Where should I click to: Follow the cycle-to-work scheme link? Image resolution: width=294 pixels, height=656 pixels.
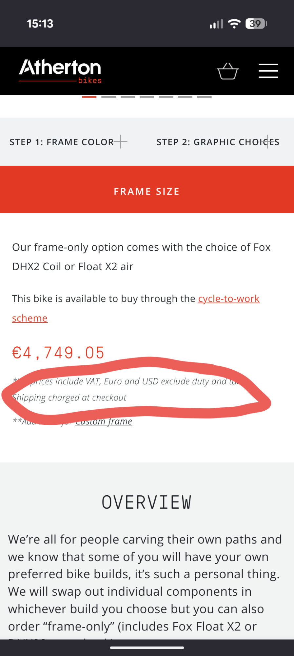click(x=229, y=299)
